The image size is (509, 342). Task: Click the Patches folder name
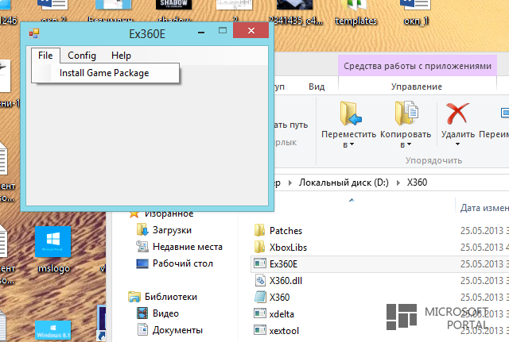click(x=286, y=231)
